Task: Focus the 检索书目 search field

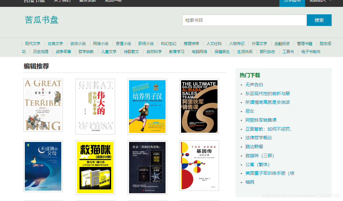Action: tap(245, 20)
